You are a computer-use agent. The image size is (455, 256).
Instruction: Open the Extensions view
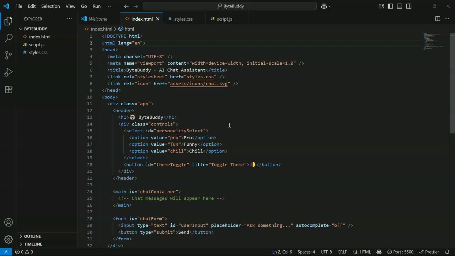point(9,90)
